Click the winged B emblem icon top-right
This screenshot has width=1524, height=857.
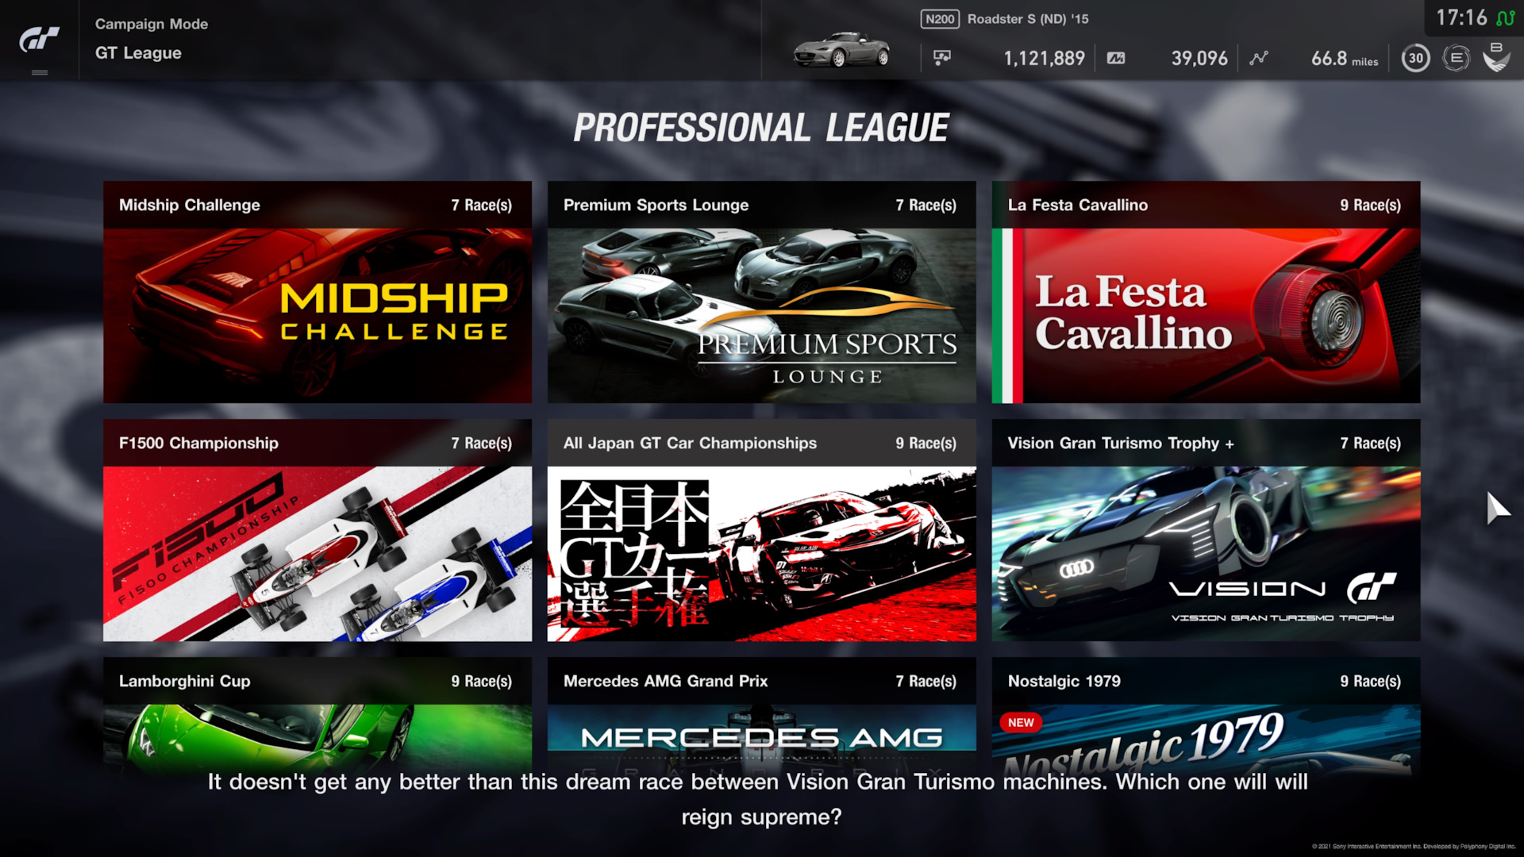pyautogui.click(x=1497, y=57)
